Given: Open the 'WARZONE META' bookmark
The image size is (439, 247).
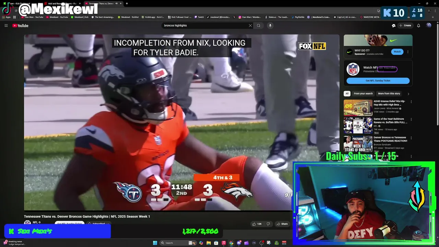Looking at the screenshot, I should [370, 17].
